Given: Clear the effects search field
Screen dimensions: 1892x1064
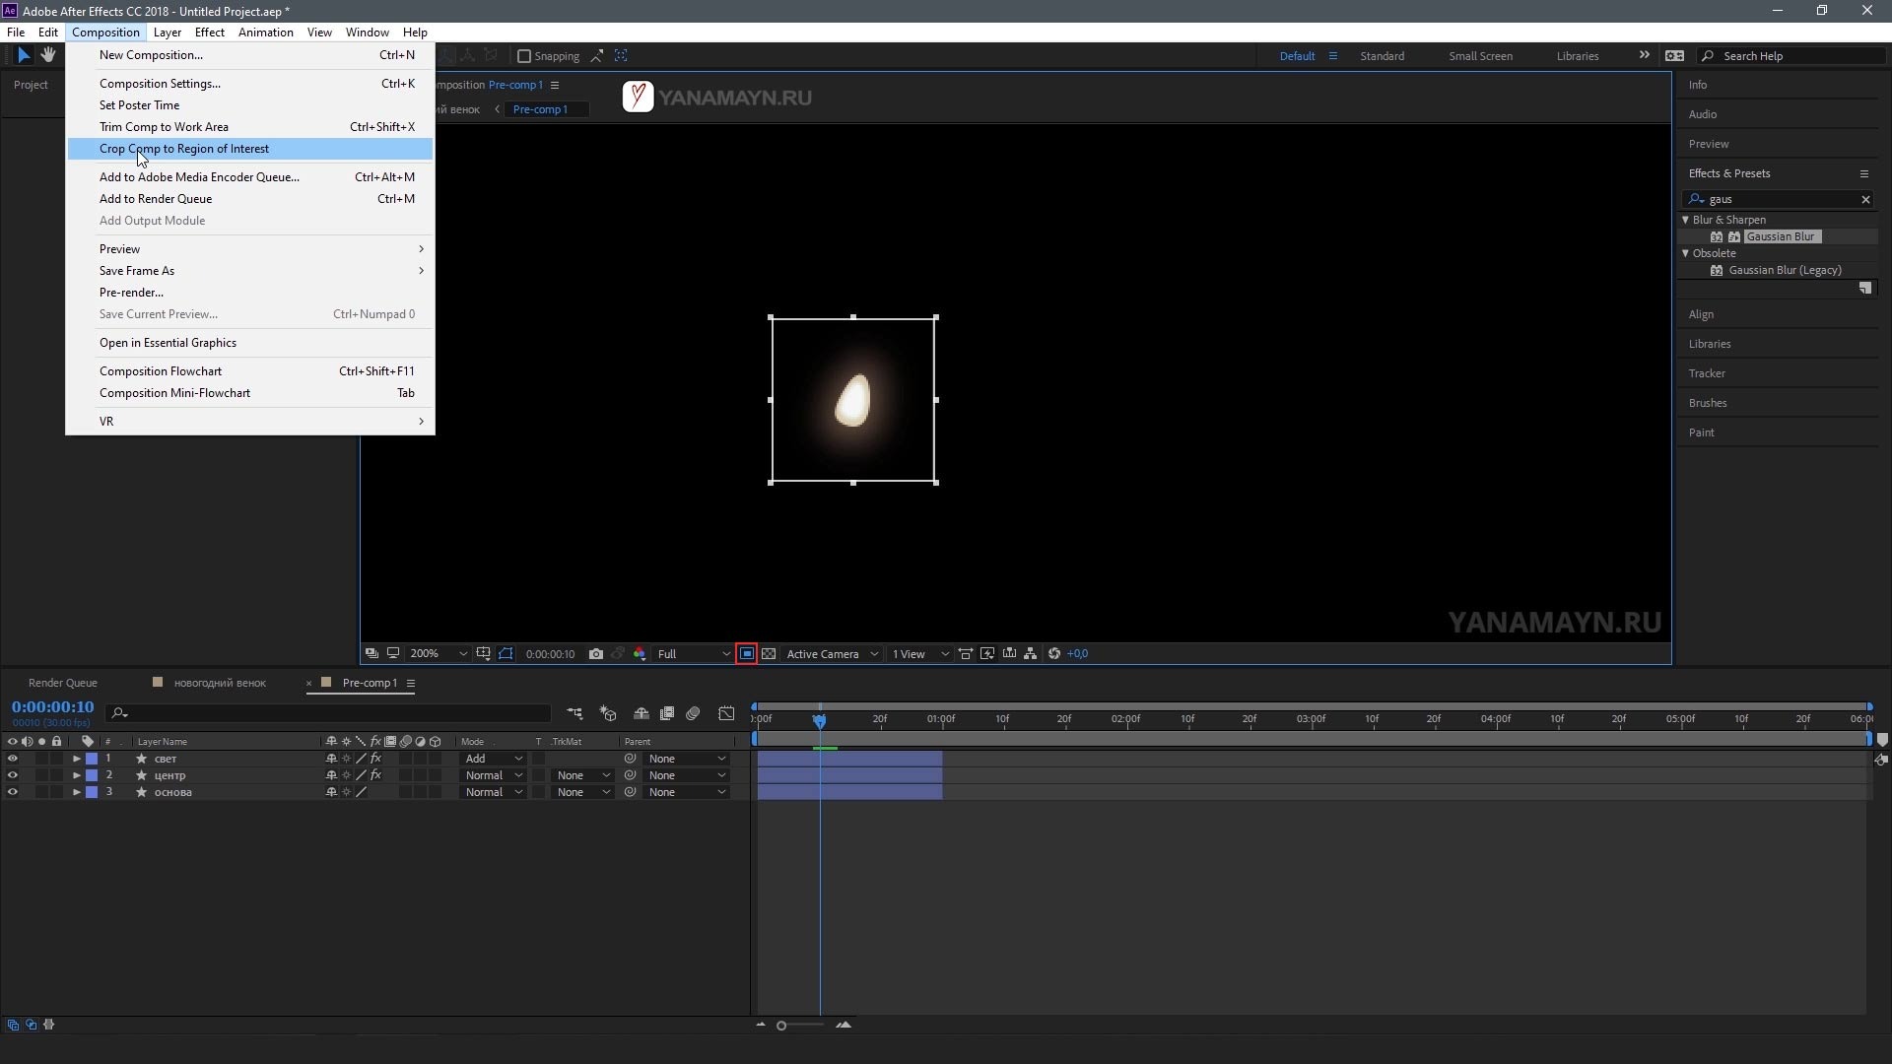Looking at the screenshot, I should pyautogui.click(x=1865, y=199).
